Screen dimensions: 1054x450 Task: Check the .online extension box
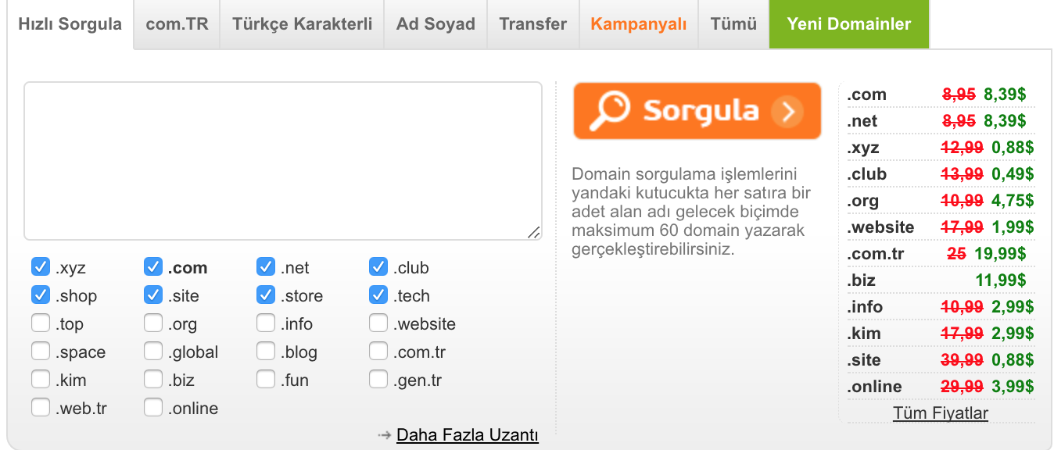[x=153, y=408]
